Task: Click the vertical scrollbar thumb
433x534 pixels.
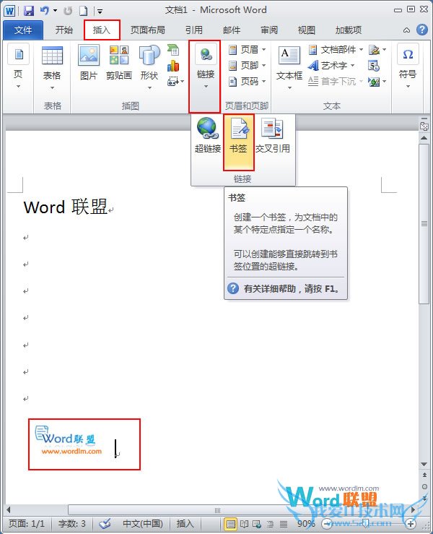Action: click(424, 224)
